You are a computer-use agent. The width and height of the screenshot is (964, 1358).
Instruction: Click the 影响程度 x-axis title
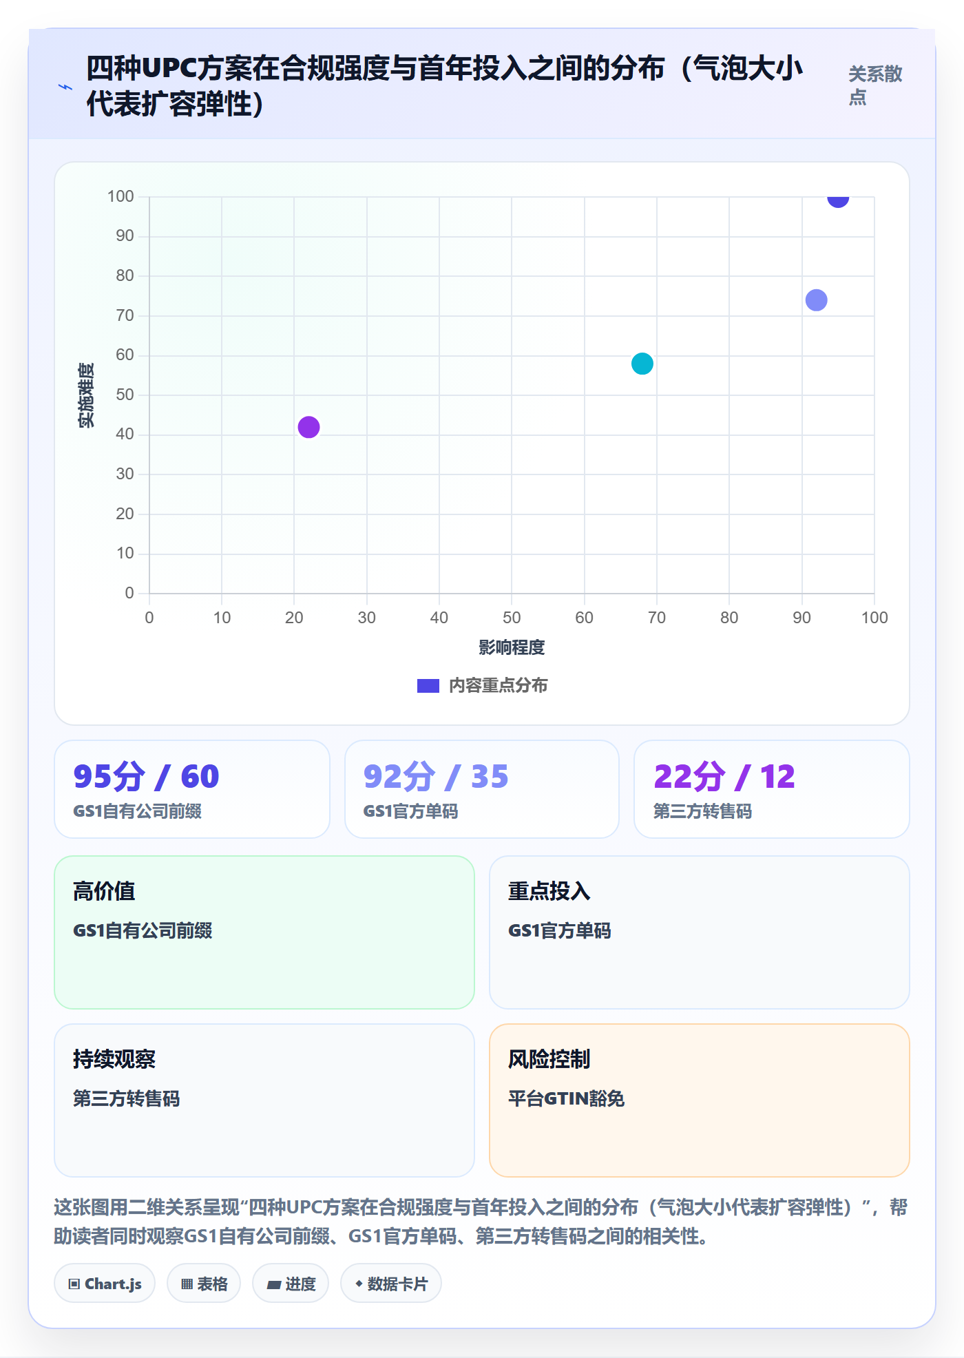(512, 647)
